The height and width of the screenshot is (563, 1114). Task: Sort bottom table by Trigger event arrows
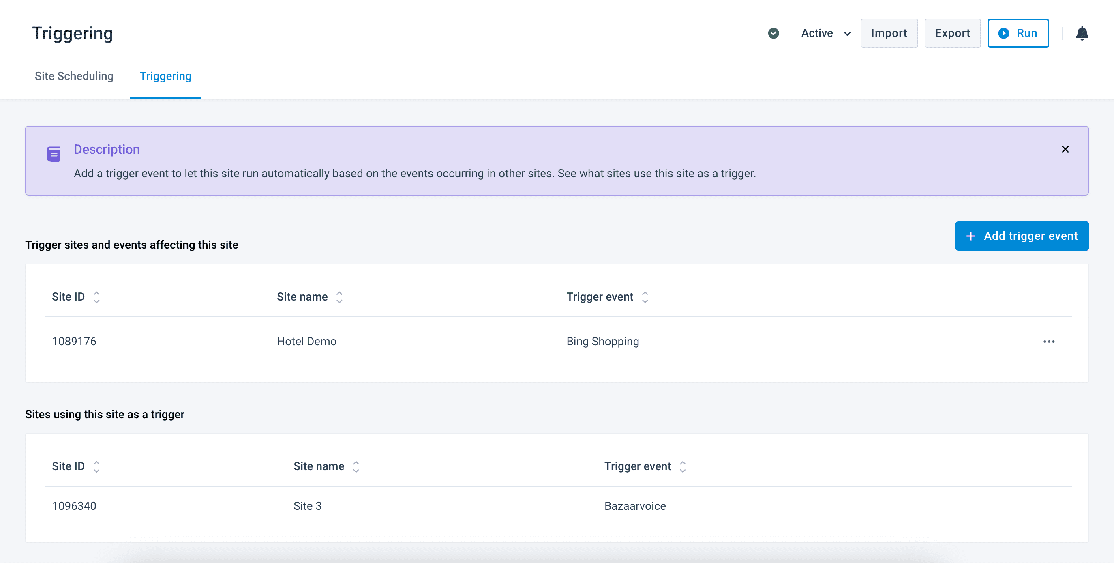click(682, 466)
